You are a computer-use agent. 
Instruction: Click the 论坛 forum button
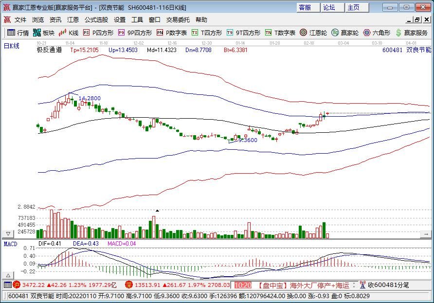click(x=332, y=7)
